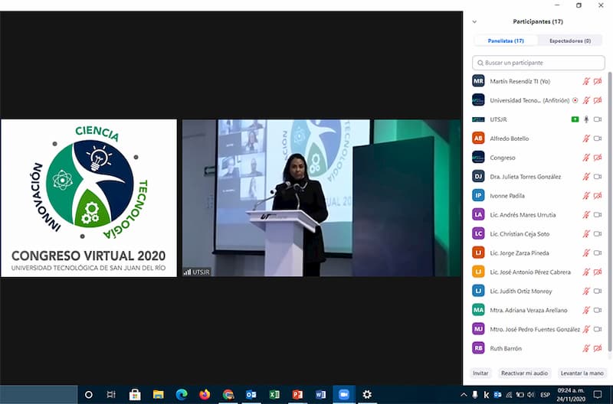Click the orange AB avatar of Alfredo Botello
Screen dimensions: 613x404
(x=478, y=138)
